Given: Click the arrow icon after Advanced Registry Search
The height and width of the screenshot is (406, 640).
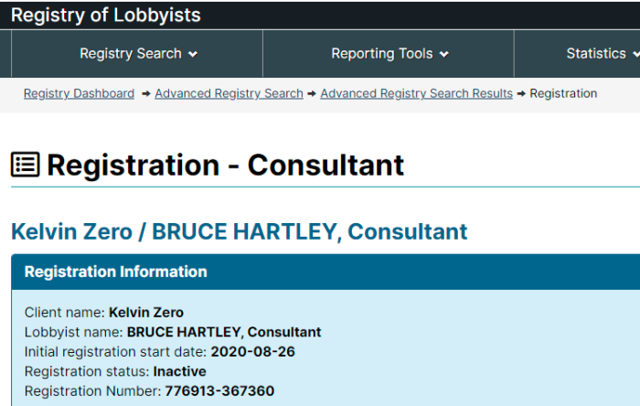Looking at the screenshot, I should pyautogui.click(x=312, y=94).
